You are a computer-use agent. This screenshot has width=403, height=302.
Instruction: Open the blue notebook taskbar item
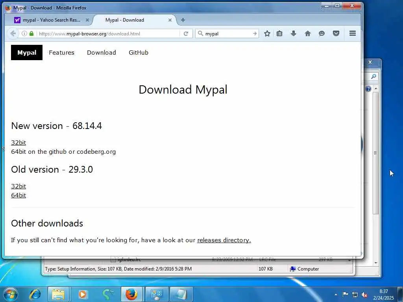(181, 294)
